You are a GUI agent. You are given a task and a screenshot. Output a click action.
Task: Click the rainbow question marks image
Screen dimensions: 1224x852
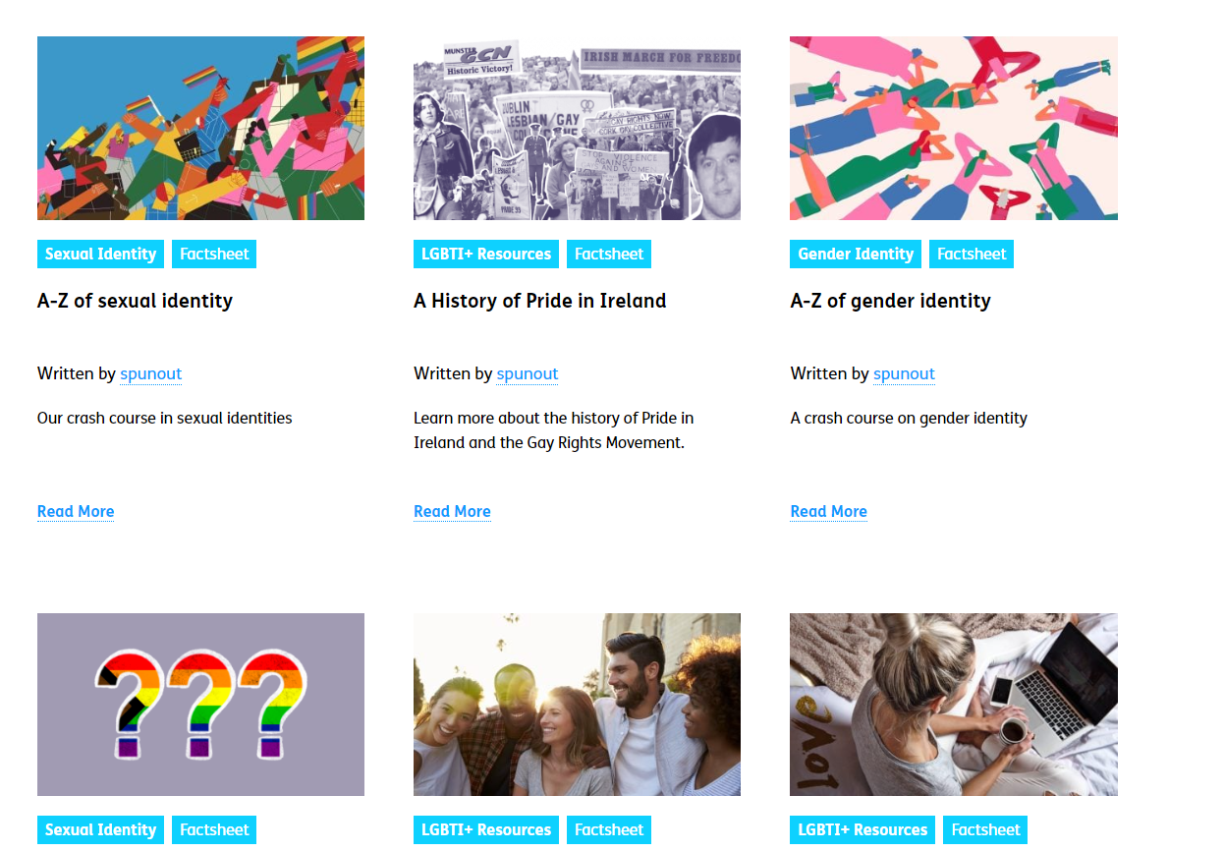[x=200, y=704]
